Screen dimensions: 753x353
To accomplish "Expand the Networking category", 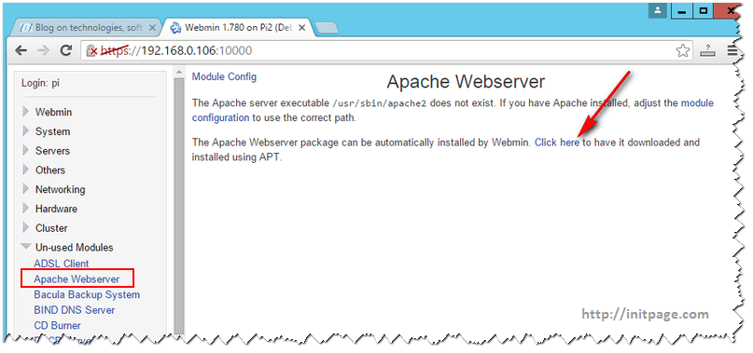I will (60, 189).
